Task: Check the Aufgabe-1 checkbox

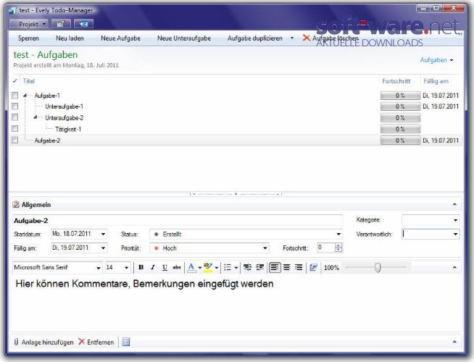Action: tap(14, 96)
